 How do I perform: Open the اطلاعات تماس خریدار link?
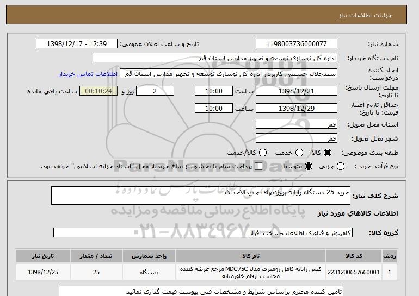click(x=88, y=74)
